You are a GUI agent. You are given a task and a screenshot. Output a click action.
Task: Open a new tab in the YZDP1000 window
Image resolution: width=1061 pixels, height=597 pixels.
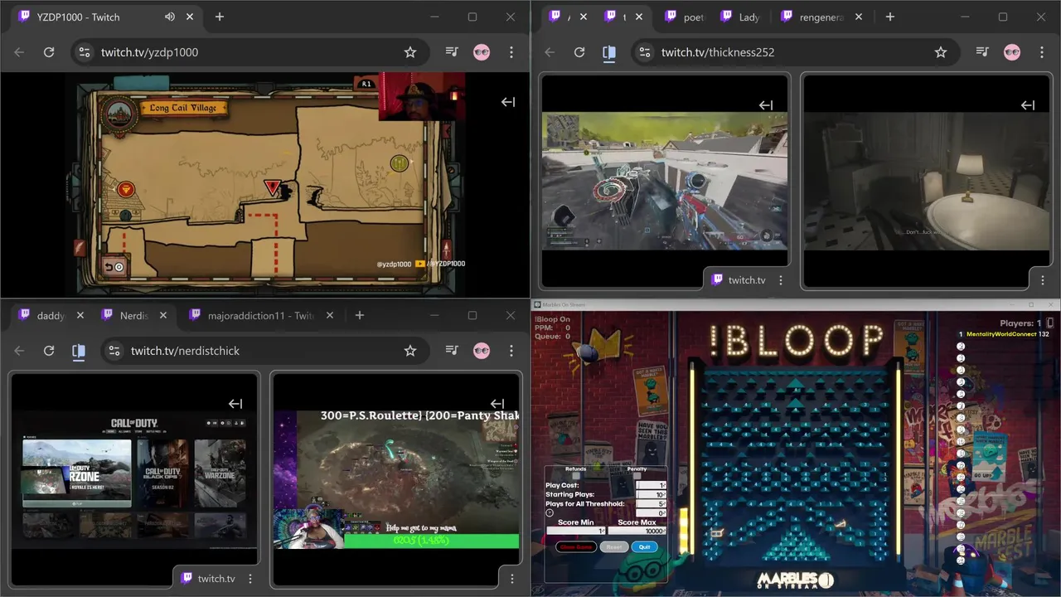click(x=220, y=17)
